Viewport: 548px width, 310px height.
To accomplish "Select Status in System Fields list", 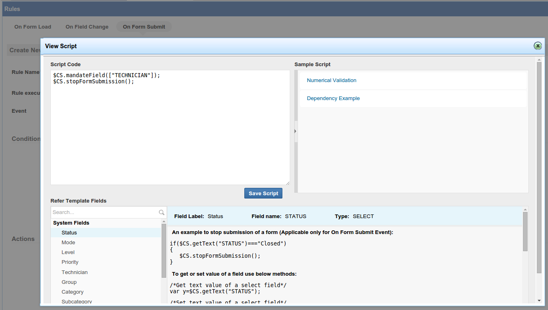I will click(x=69, y=233).
